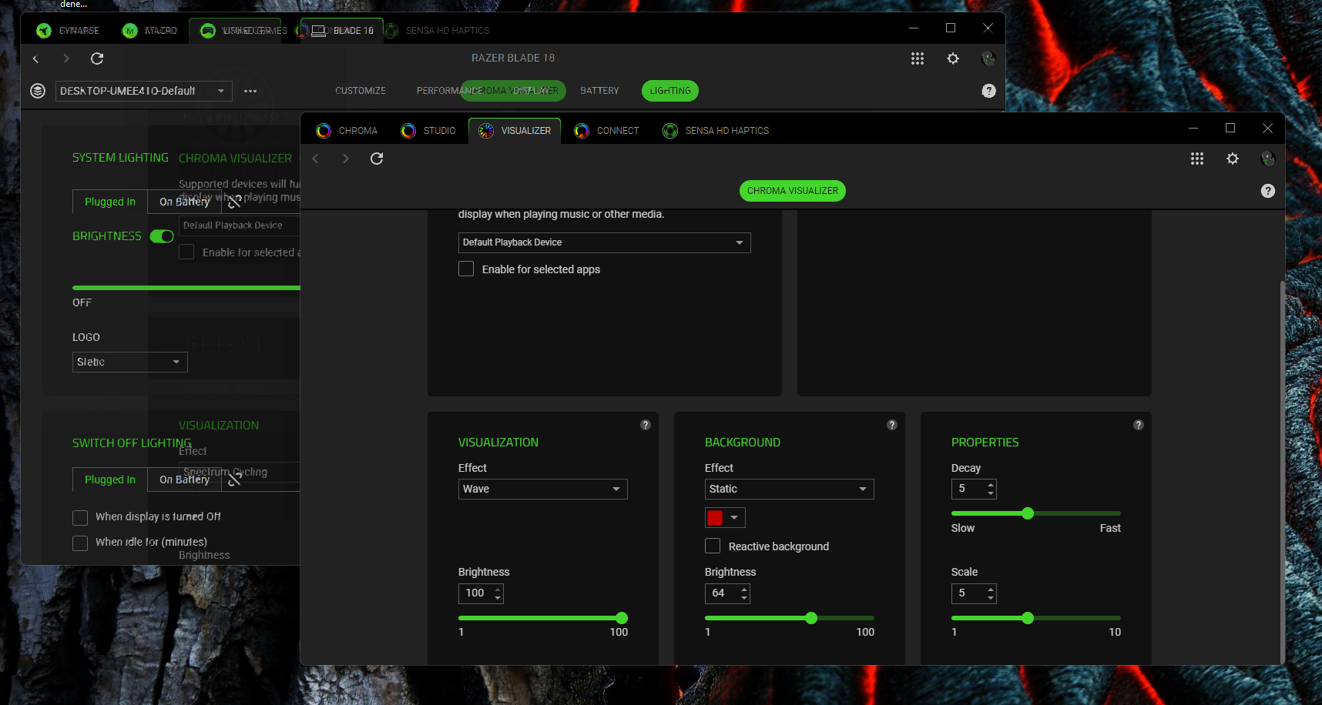Increase the Decay value with stepper up
This screenshot has width=1322, height=705.
tap(991, 484)
